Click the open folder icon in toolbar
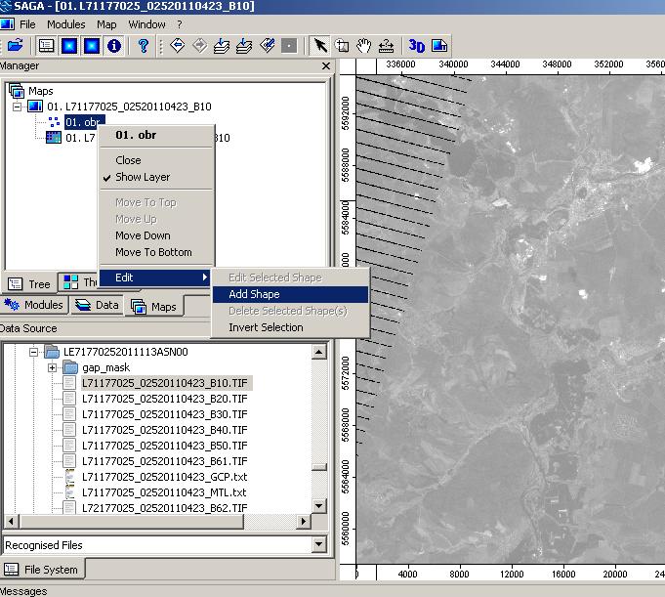The height and width of the screenshot is (597, 665). [15, 46]
